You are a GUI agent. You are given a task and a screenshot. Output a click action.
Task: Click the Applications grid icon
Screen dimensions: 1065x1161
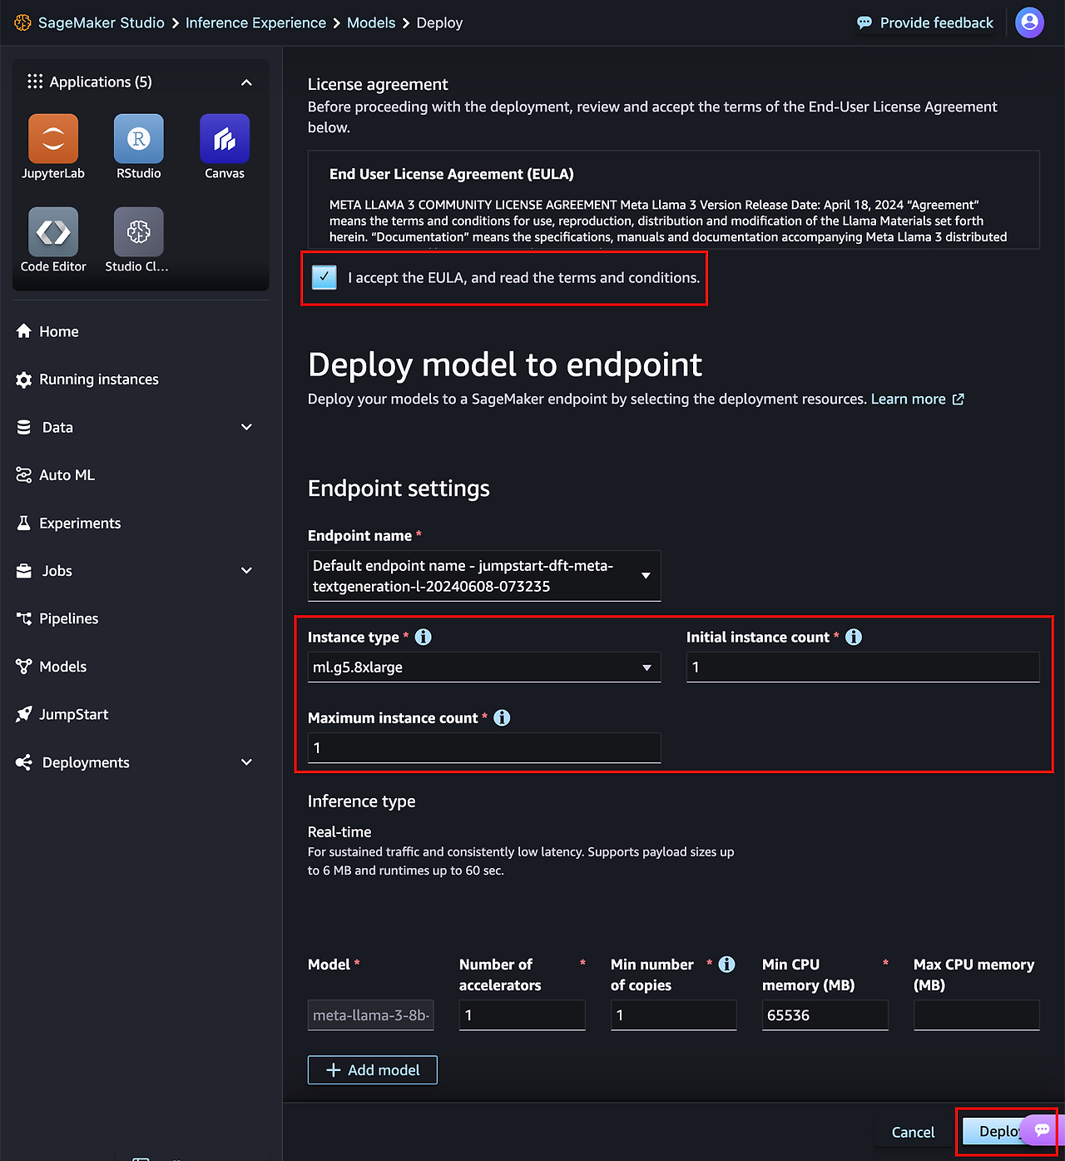[34, 82]
